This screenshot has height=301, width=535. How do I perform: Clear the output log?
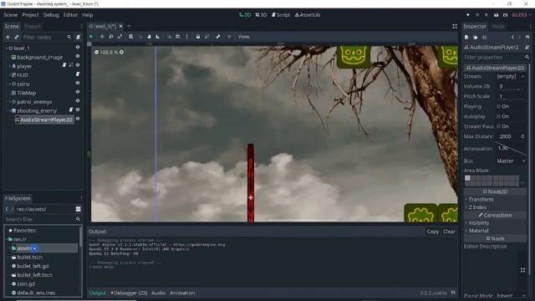(449, 232)
